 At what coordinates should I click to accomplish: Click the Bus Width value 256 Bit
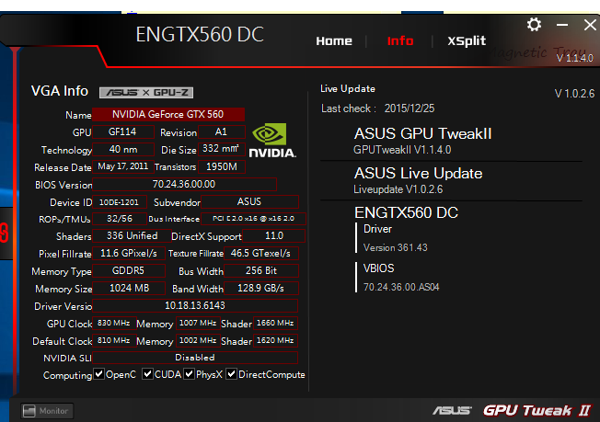[261, 270]
